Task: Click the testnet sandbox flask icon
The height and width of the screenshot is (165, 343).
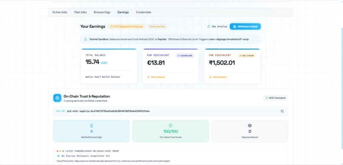Action: tap(86, 40)
